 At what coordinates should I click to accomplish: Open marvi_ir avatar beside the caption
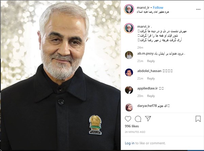coord(129,28)
